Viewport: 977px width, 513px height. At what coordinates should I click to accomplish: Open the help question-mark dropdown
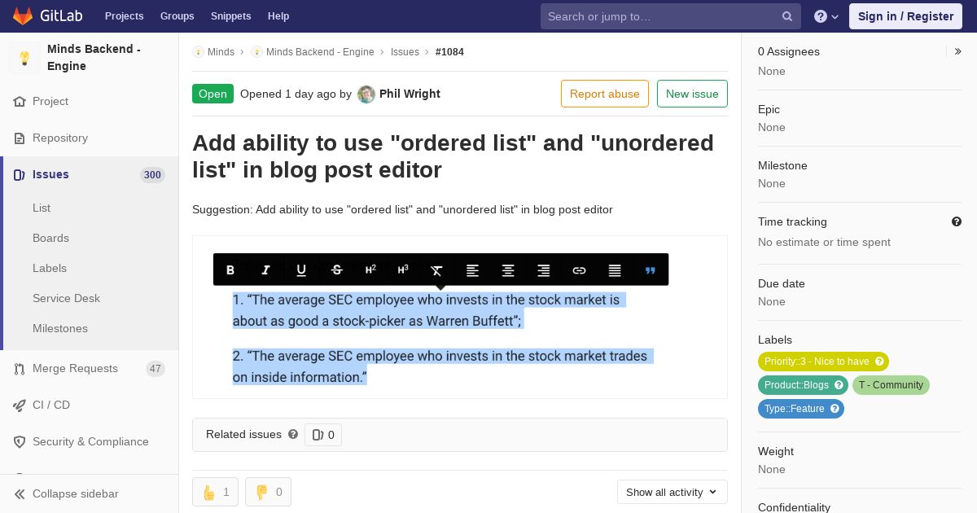[x=826, y=16]
